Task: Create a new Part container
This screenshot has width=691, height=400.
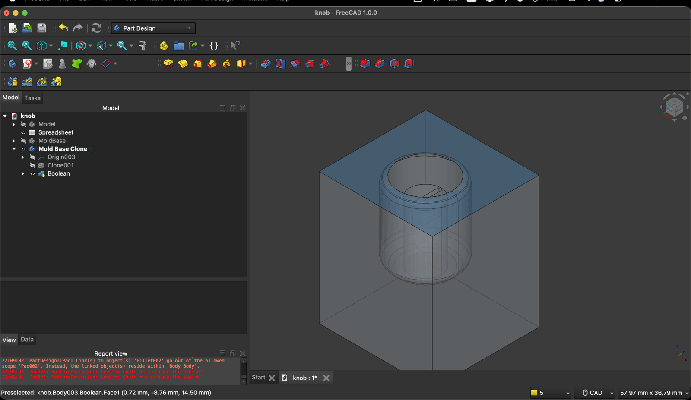Action: tap(164, 46)
